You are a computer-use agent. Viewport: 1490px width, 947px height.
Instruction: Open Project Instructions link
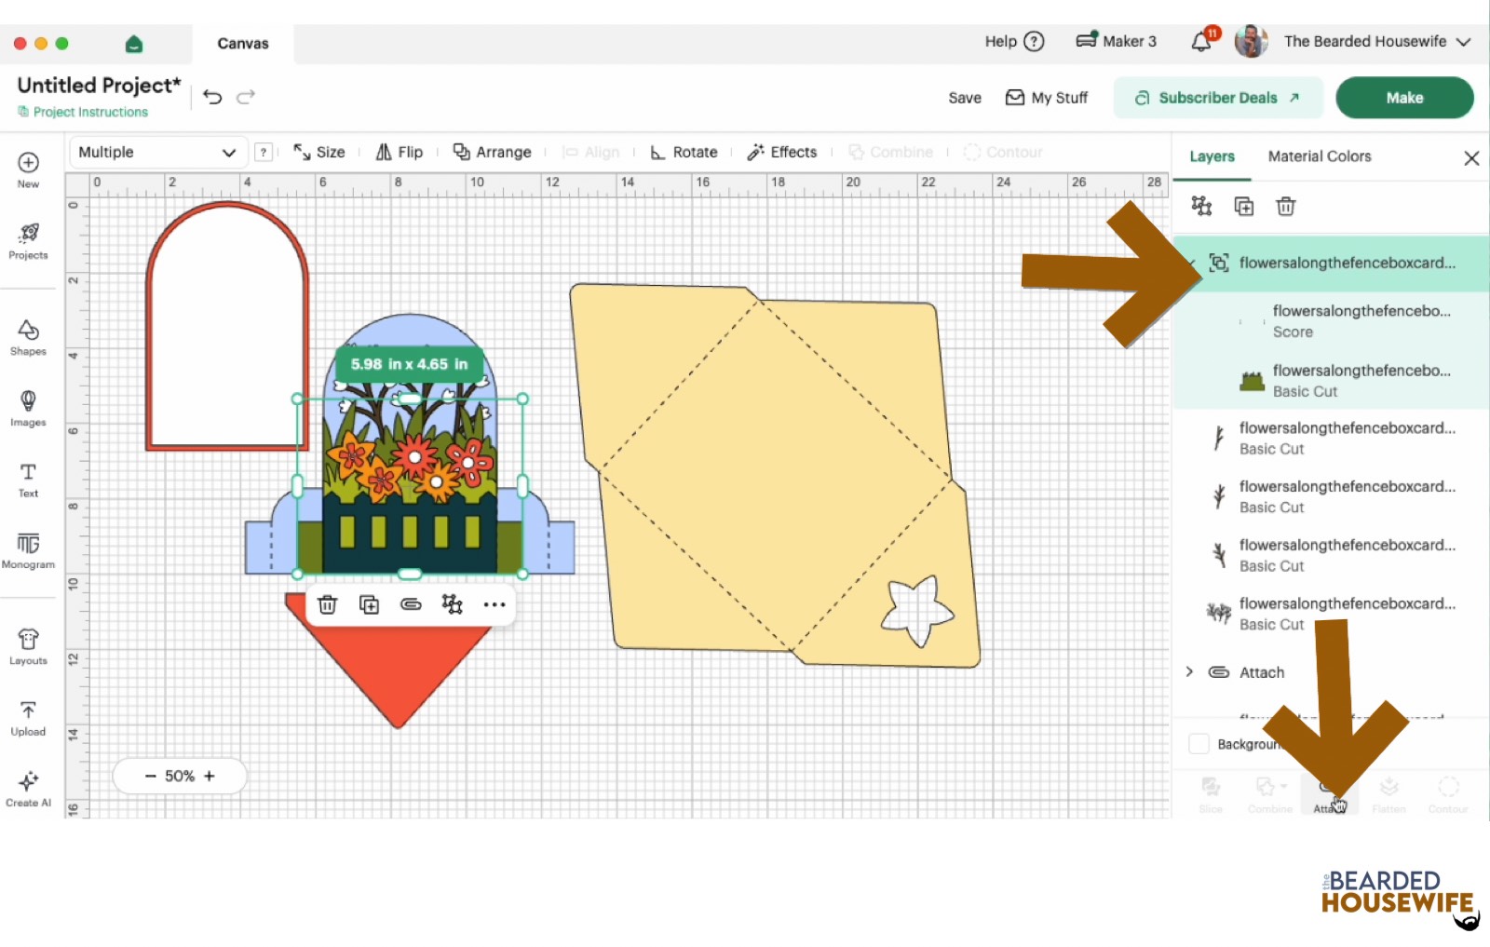click(90, 112)
